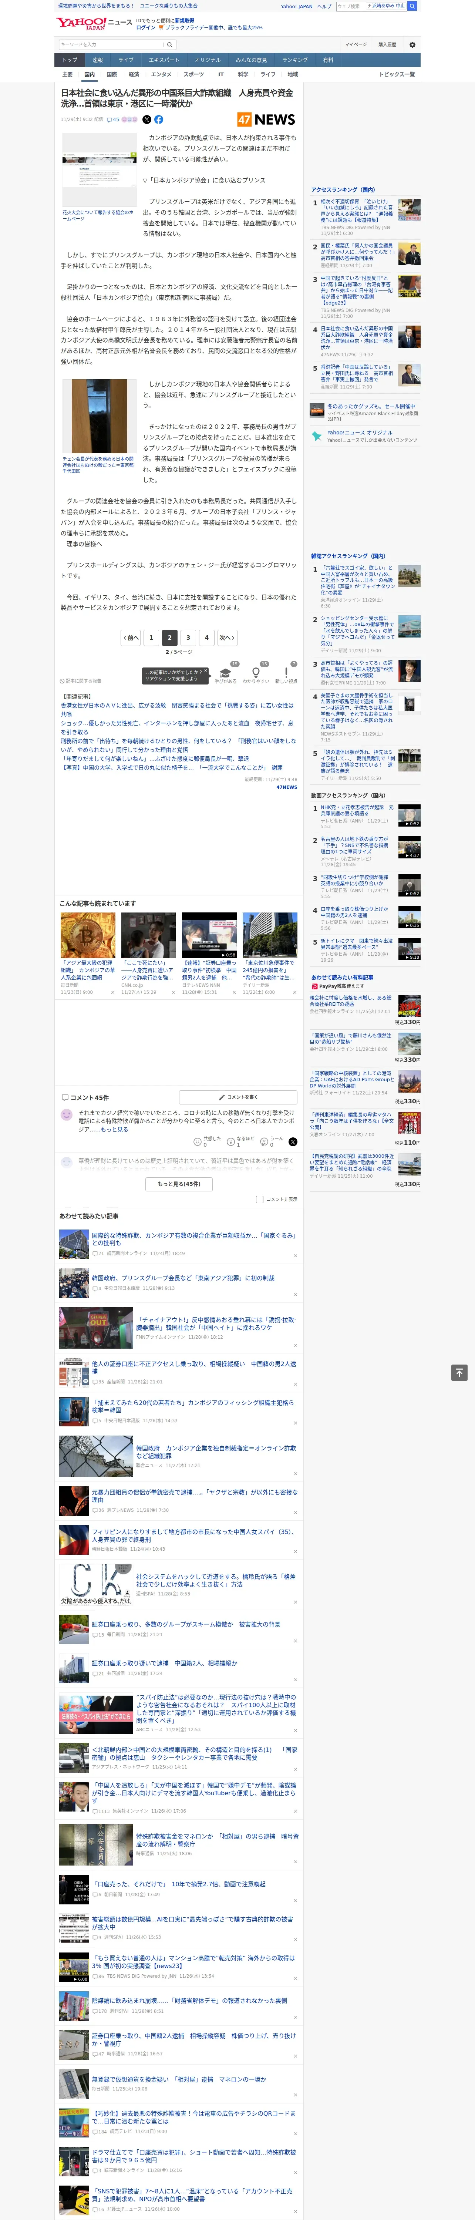Open the 速報 tab
This screenshot has width=475, height=2220.
97,60
